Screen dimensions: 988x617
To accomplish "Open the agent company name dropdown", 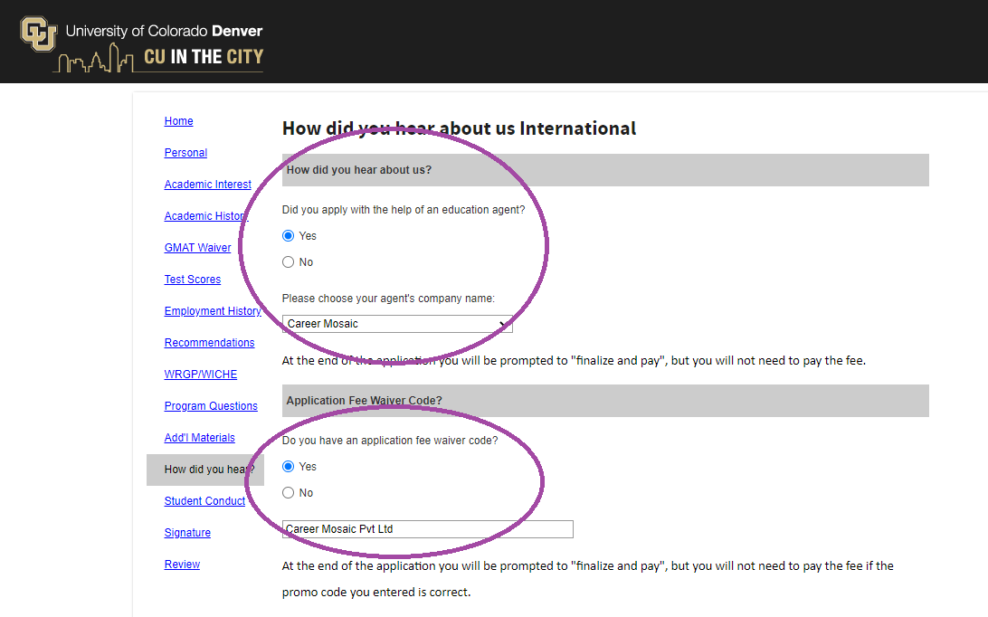I will (397, 324).
